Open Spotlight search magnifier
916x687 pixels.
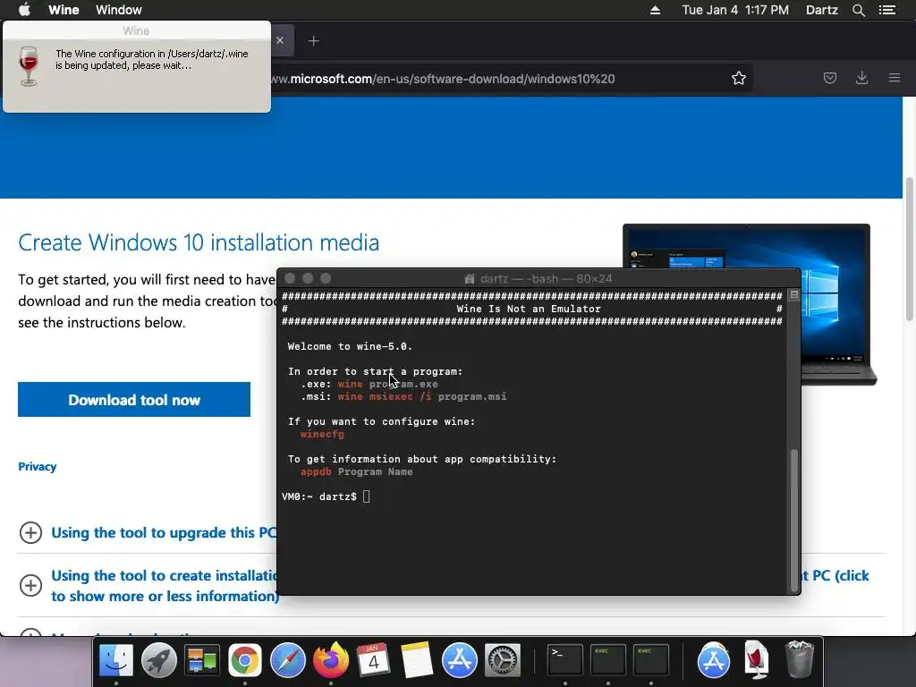click(858, 10)
